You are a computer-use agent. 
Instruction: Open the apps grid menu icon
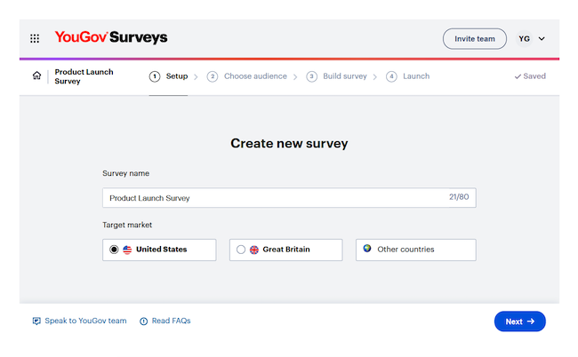(x=35, y=38)
